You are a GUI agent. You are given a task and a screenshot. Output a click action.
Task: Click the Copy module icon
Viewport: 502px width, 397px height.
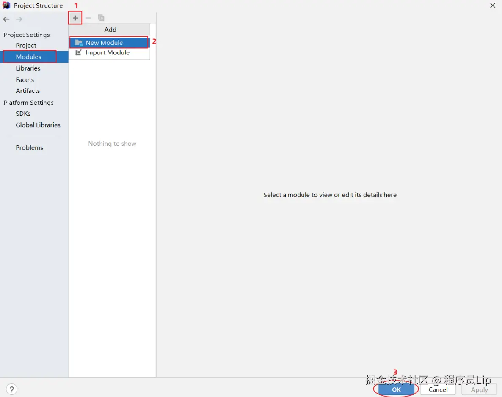click(101, 18)
